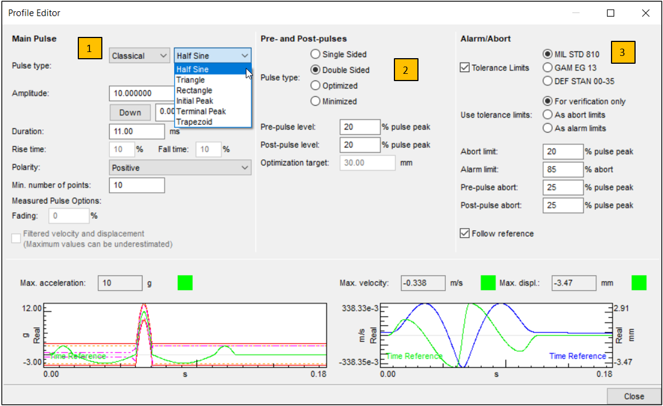The height and width of the screenshot is (406, 663).
Task: Click the Pre-pulse level input box
Action: point(360,127)
